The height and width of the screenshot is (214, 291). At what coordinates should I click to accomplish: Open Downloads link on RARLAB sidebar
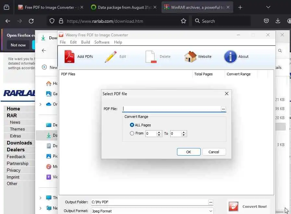(x=19, y=143)
